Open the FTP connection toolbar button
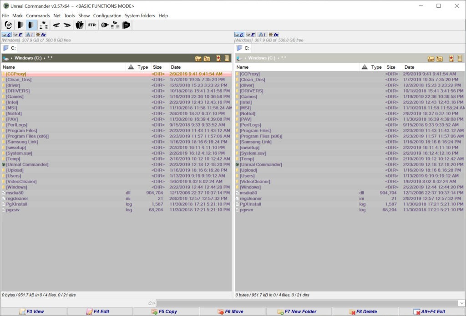 [x=92, y=25]
